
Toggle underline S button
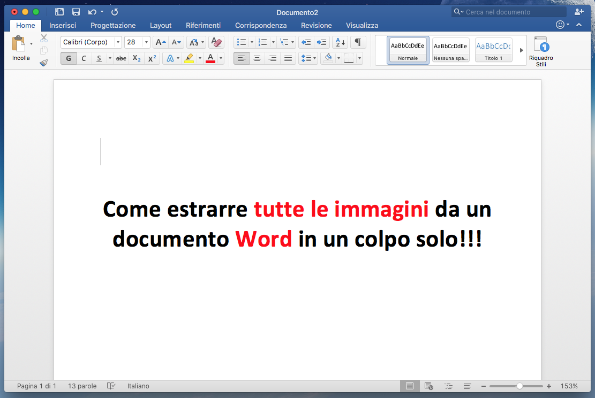[x=99, y=58]
